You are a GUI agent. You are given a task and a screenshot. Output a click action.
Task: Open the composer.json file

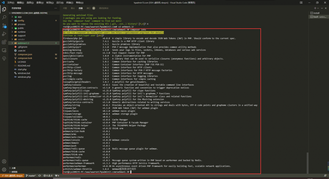click(34, 54)
